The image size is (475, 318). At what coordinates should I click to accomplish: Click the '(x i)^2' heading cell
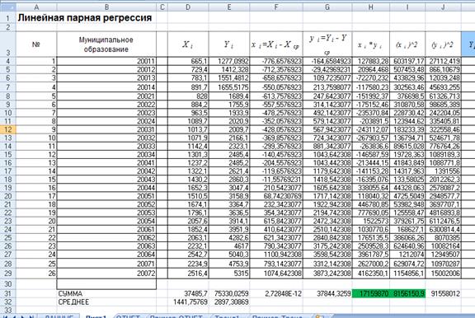click(x=407, y=44)
